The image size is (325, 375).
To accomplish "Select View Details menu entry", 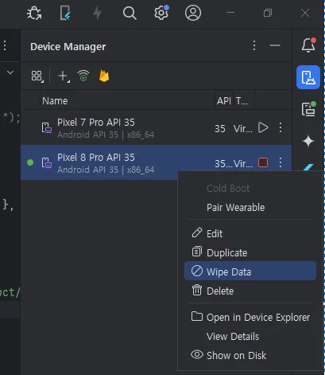I will [x=250, y=337].
